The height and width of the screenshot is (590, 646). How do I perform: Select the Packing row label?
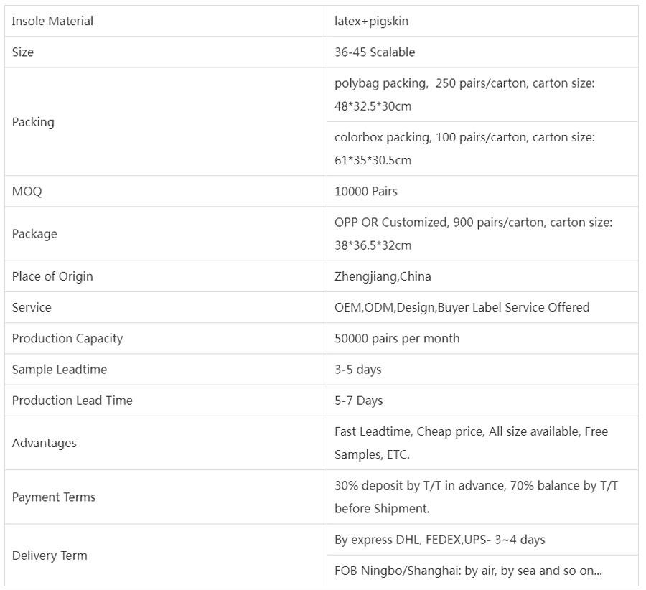pyautogui.click(x=33, y=121)
